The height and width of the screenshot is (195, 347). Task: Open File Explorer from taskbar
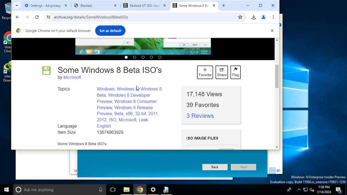[x=127, y=190]
